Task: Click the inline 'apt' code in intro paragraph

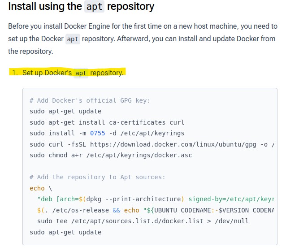Action: click(x=73, y=39)
